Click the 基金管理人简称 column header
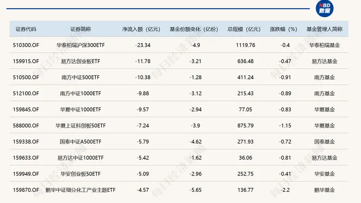Viewport: 361px width, 203px height. coord(324,29)
